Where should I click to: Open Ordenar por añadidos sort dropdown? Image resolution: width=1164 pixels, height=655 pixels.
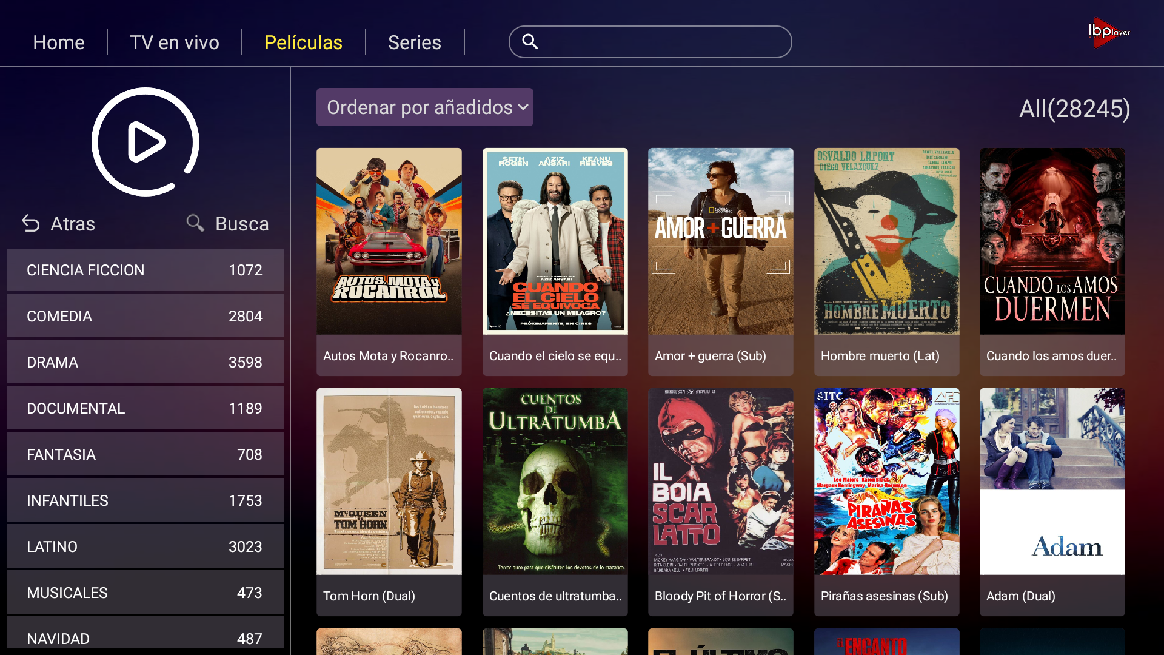pyautogui.click(x=424, y=107)
